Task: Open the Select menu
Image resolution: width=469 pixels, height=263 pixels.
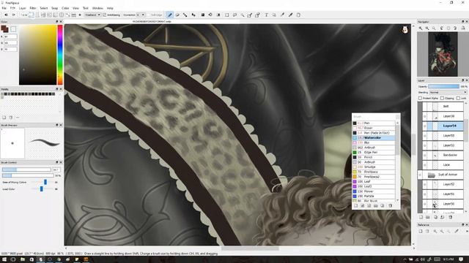Action: tap(44, 8)
